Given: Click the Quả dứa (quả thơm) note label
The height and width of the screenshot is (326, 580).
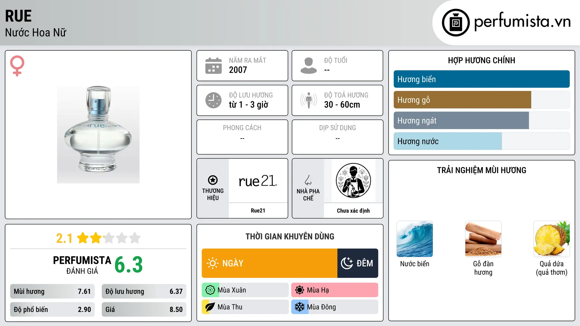Looking at the screenshot, I should coord(552,268).
